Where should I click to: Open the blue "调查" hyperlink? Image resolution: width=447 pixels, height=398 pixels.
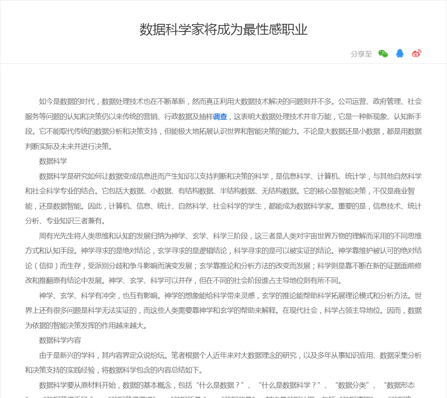point(220,117)
